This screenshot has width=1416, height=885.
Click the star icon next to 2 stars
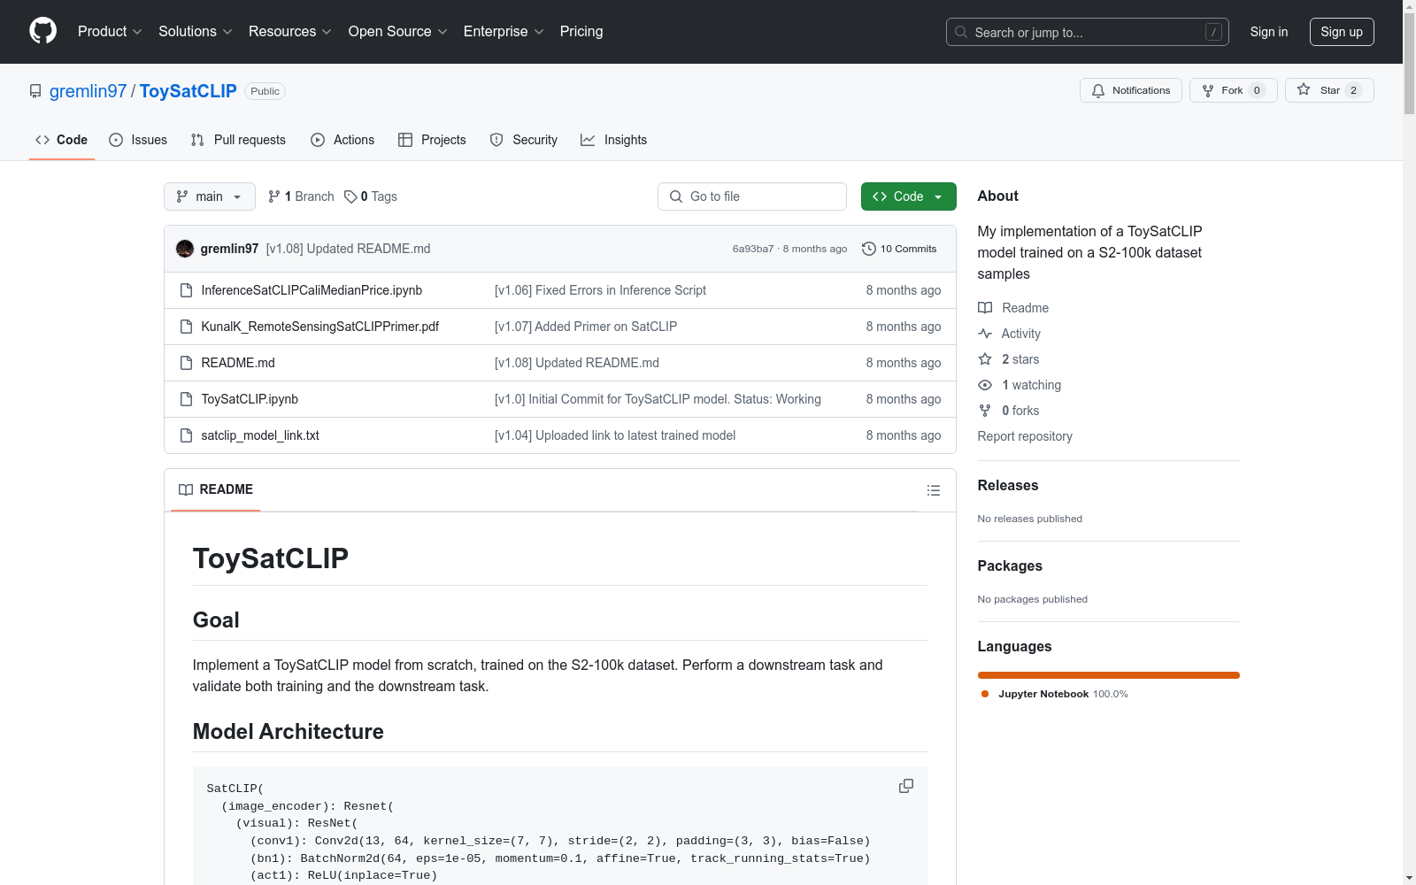(x=985, y=359)
